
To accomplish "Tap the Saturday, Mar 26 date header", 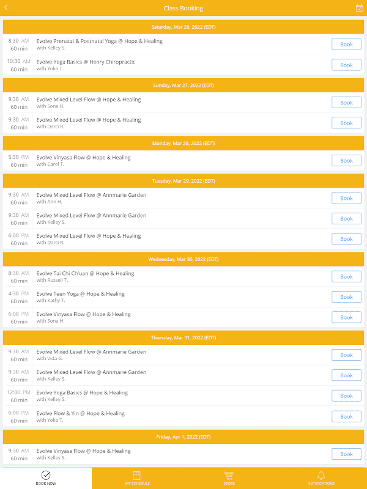I will [x=183, y=27].
